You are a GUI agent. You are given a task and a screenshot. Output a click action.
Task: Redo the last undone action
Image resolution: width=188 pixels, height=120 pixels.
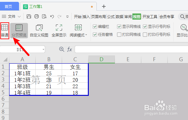coord(59,17)
